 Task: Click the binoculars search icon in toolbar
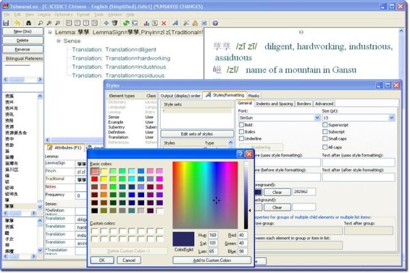[28, 23]
